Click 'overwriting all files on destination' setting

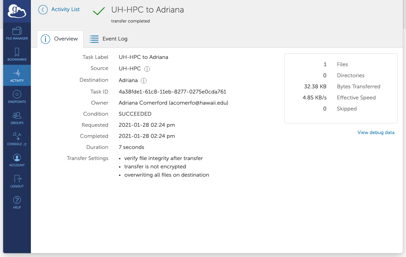(x=167, y=175)
